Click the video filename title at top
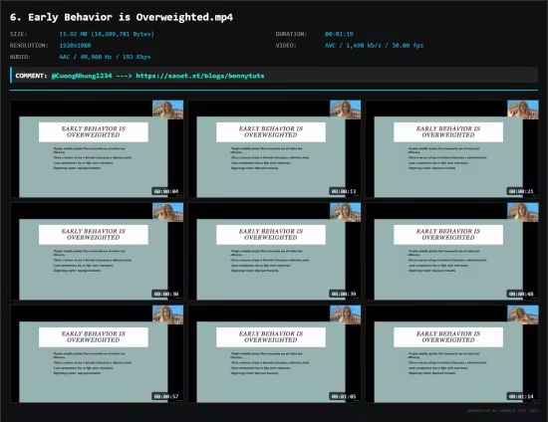The width and height of the screenshot is (548, 422). (122, 17)
